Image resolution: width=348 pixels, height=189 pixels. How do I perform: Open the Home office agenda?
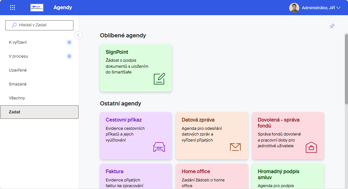pos(212,176)
